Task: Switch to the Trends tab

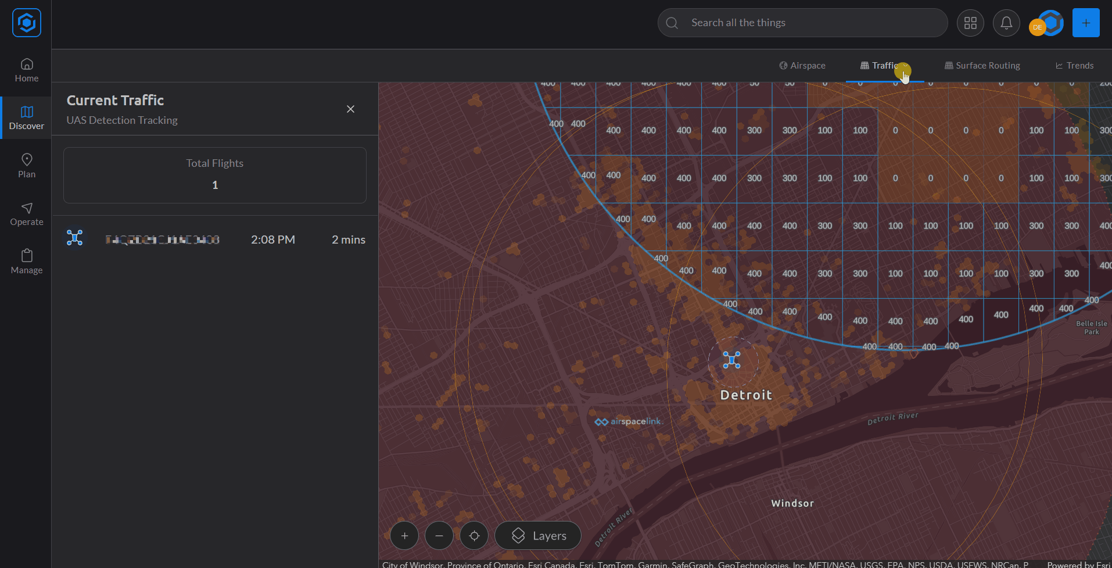Action: (1075, 66)
